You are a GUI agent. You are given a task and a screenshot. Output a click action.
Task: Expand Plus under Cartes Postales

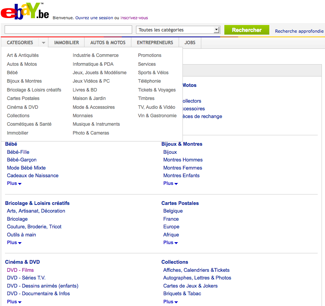(x=171, y=243)
